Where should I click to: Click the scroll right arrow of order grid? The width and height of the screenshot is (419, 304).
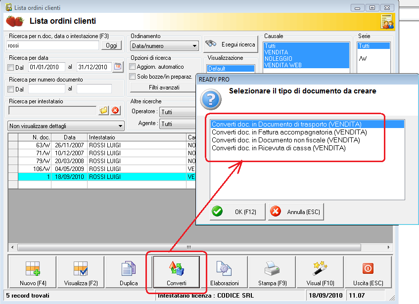click(x=388, y=248)
